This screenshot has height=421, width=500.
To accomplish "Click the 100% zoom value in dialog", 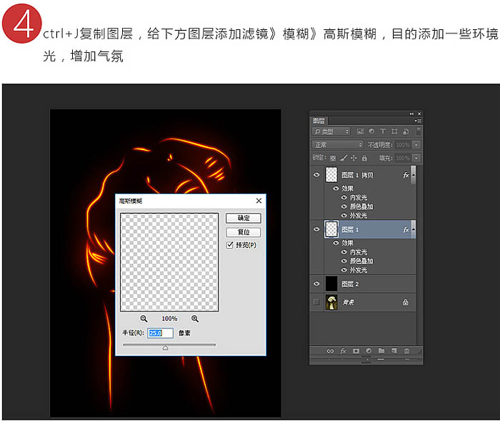I will coord(169,319).
